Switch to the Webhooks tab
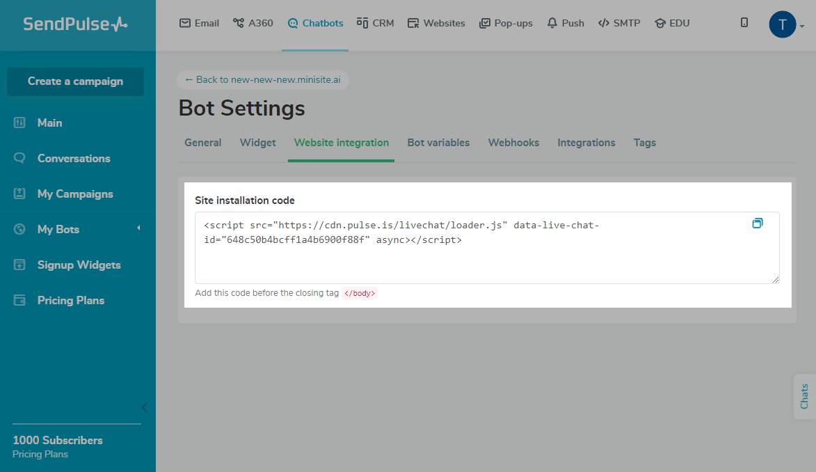This screenshot has height=472, width=816. [x=513, y=143]
